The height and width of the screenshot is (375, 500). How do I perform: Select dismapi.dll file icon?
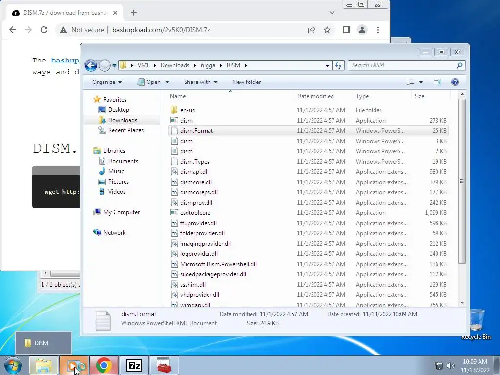coord(174,171)
